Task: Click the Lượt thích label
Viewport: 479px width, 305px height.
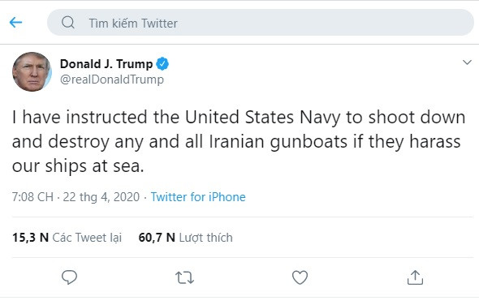Action: (x=206, y=238)
